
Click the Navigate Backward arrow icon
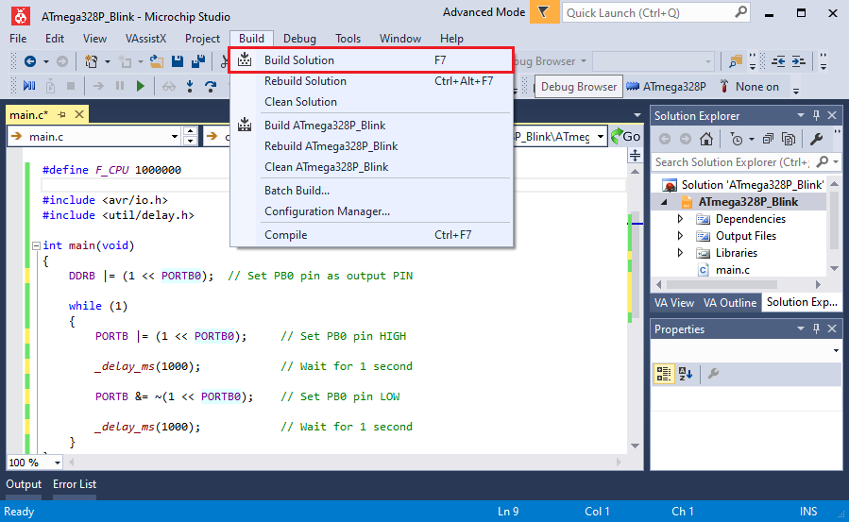pyautogui.click(x=30, y=61)
